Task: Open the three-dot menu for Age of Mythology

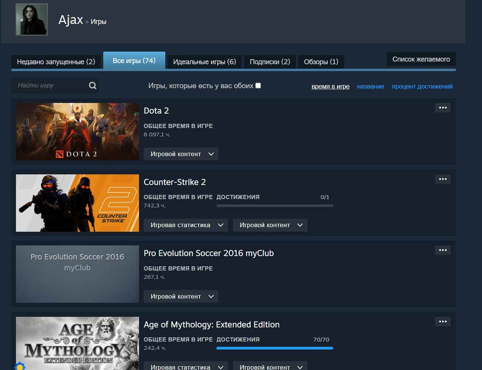Action: [442, 322]
